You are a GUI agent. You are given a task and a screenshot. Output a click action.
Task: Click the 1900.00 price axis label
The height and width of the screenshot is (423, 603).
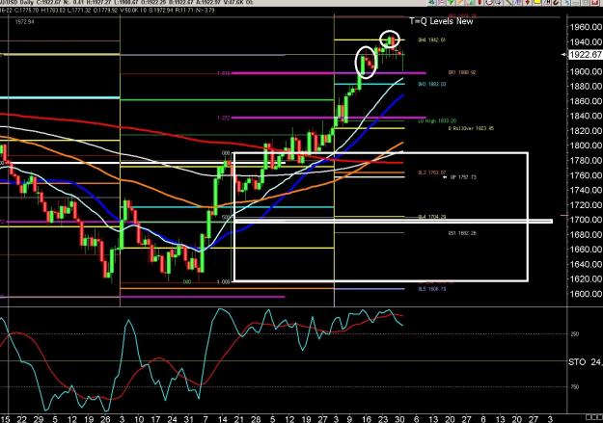586,71
